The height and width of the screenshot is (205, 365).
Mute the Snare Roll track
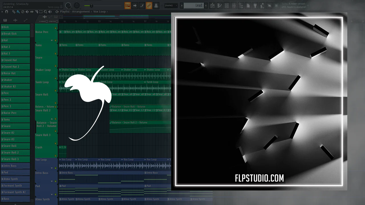click(x=56, y=103)
